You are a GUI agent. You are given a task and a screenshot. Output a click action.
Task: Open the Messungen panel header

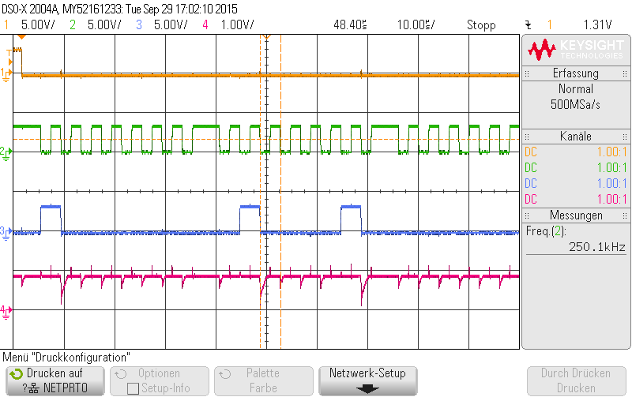point(576,215)
